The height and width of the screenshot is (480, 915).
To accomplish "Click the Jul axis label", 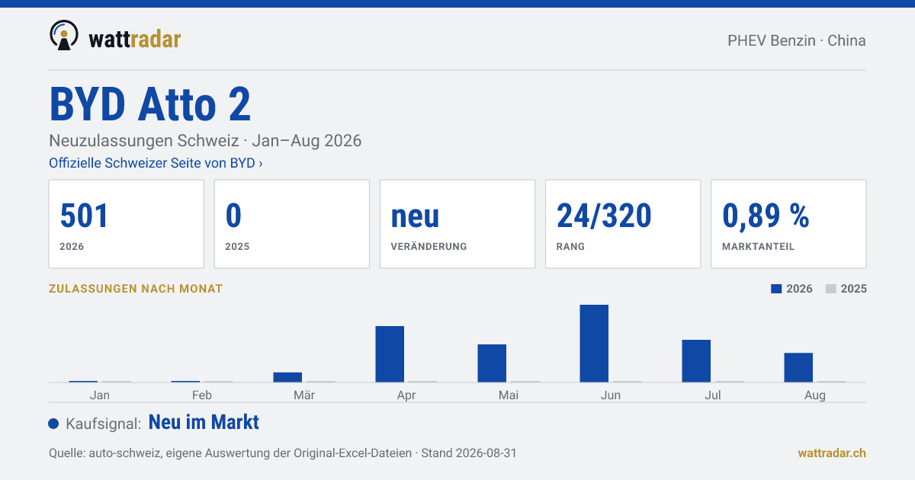I will [x=713, y=395].
